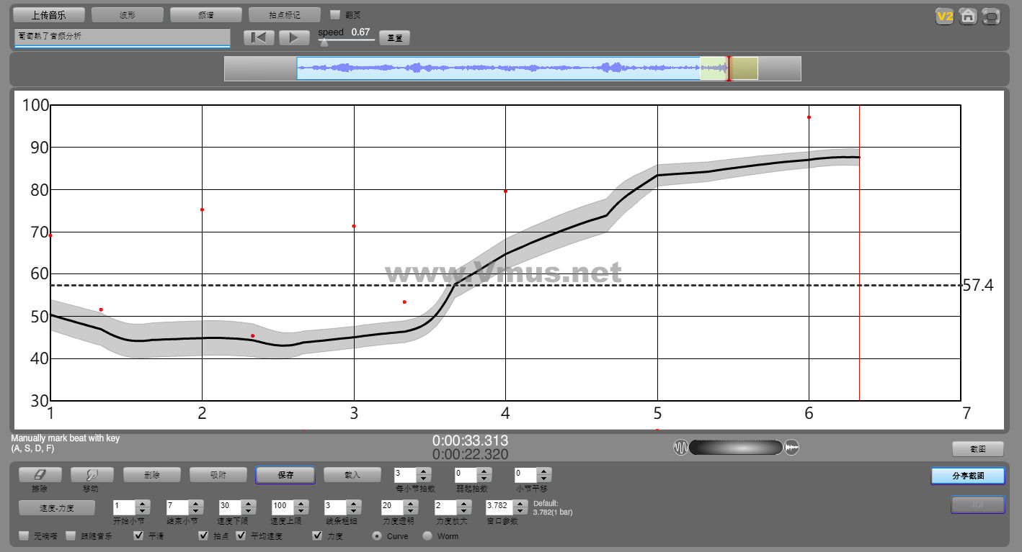This screenshot has height=552, width=1022.
Task: Click the audio title text field
Action: click(122, 36)
